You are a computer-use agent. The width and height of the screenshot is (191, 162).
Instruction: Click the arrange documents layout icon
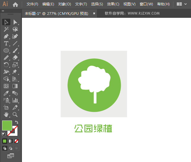click(179, 4)
